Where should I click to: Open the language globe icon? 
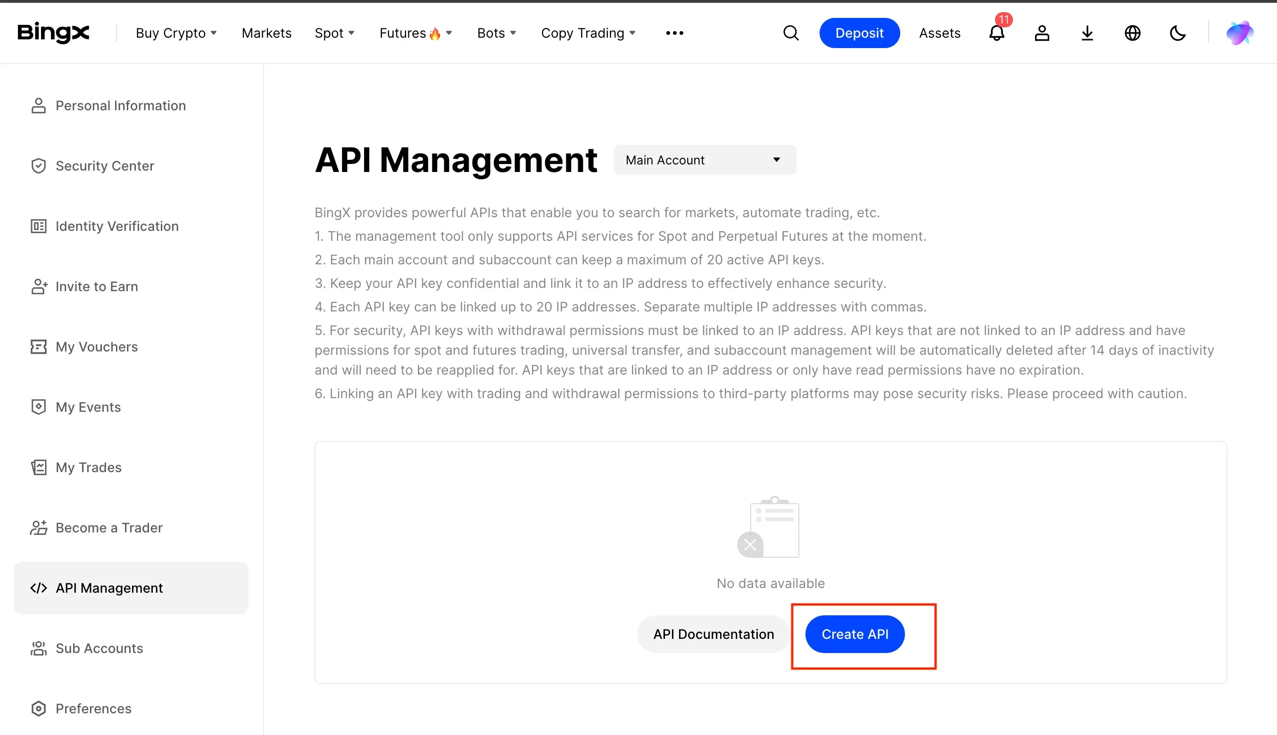pyautogui.click(x=1133, y=33)
